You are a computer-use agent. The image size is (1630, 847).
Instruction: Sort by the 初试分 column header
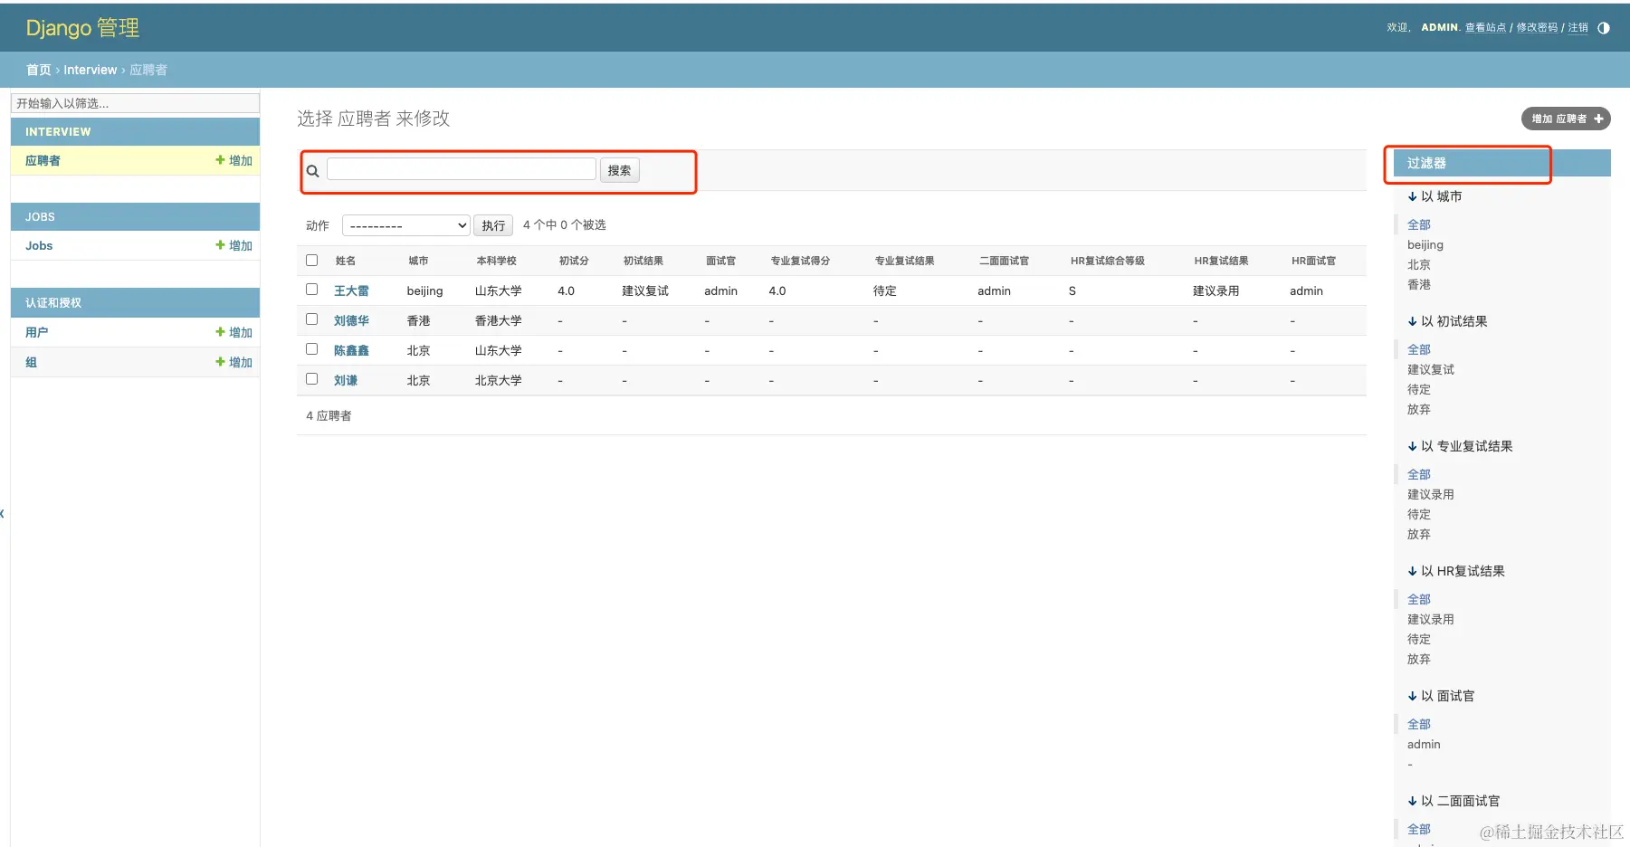click(x=574, y=261)
